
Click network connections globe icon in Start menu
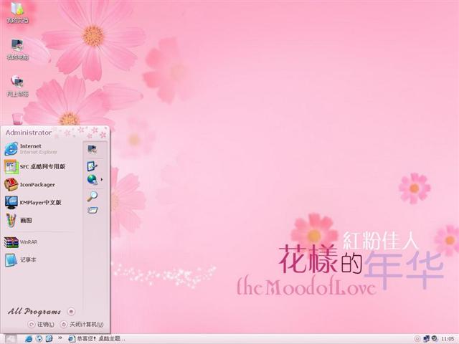click(92, 179)
